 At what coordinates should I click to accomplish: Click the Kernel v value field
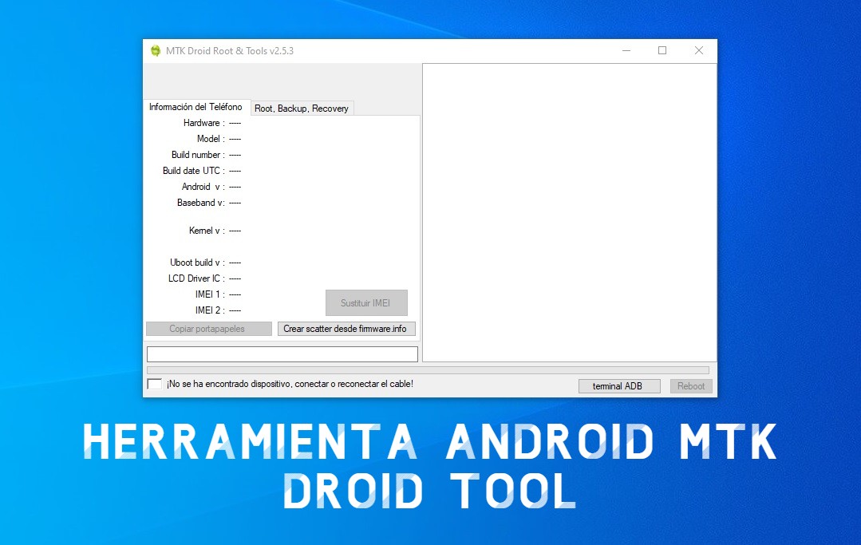[x=236, y=231]
